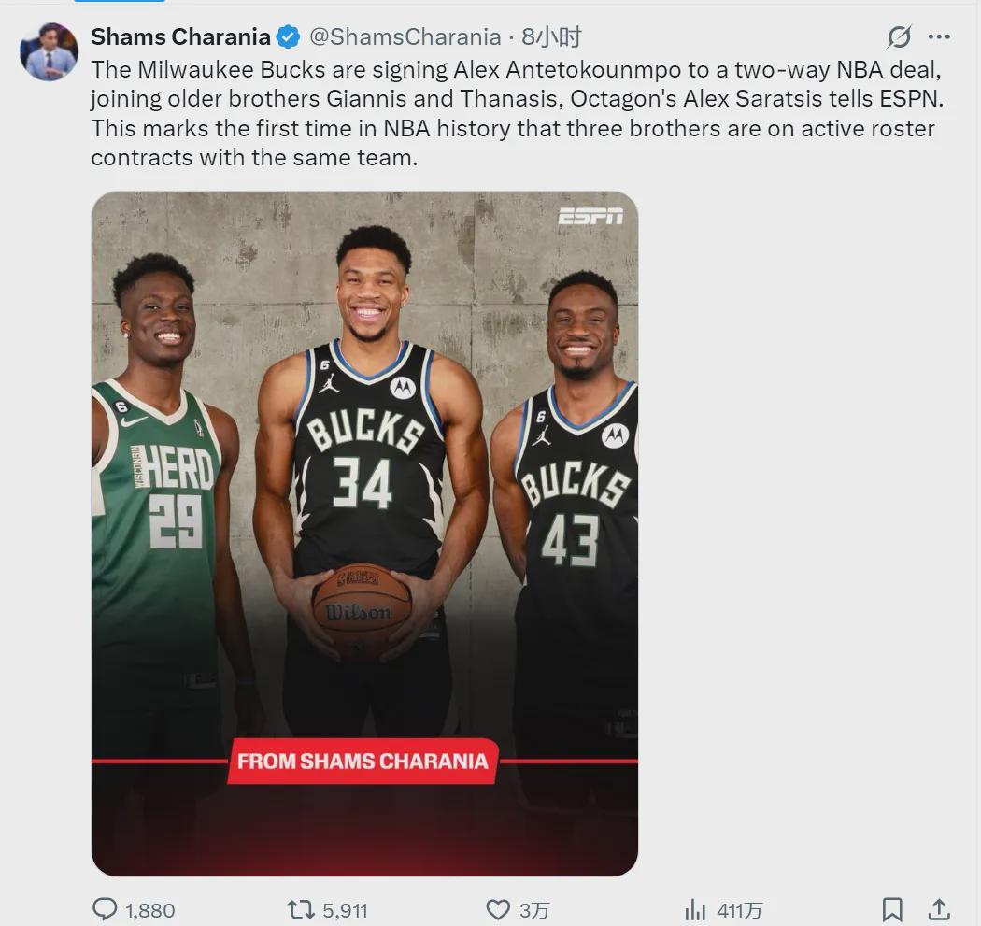Click the reply speech-bubble icon
Image resolution: width=981 pixels, height=926 pixels.
coord(107,909)
